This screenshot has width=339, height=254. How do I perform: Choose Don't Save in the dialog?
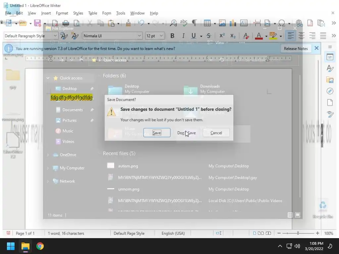[x=186, y=133]
